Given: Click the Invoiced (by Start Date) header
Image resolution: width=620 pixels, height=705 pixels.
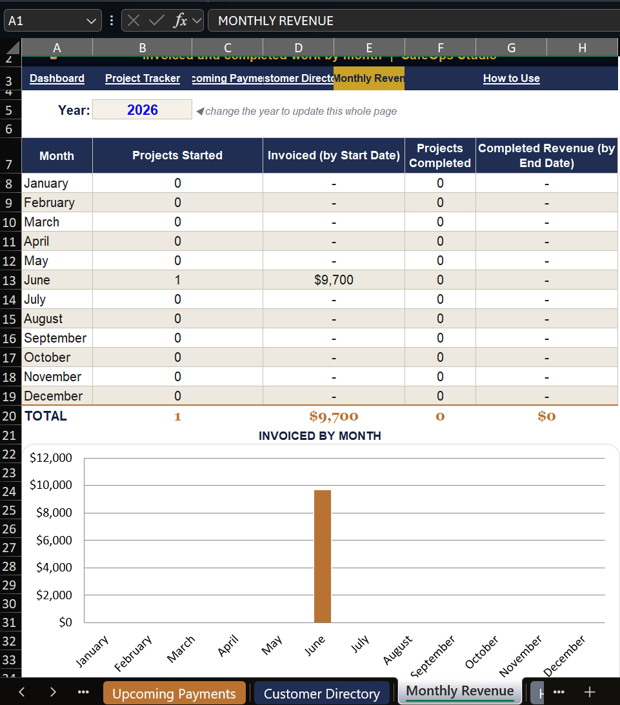Looking at the screenshot, I should [334, 155].
